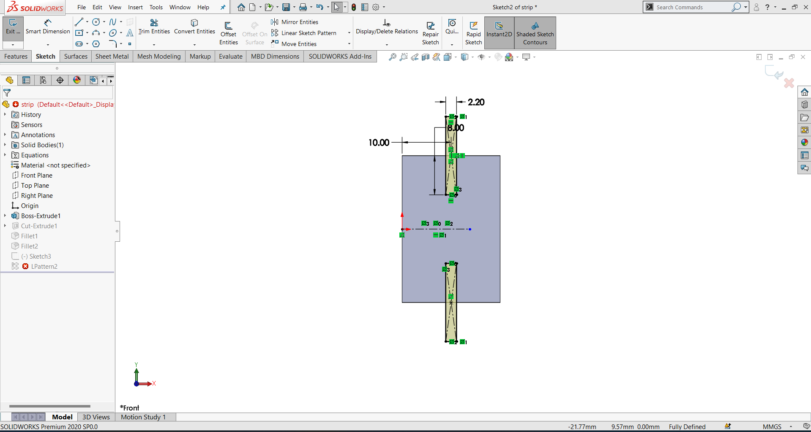Click Convert Entities tool

coord(194,27)
